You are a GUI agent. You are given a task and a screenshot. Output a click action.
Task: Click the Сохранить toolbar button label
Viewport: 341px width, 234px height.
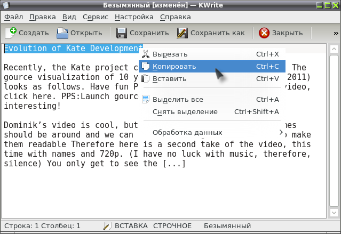[x=149, y=33]
